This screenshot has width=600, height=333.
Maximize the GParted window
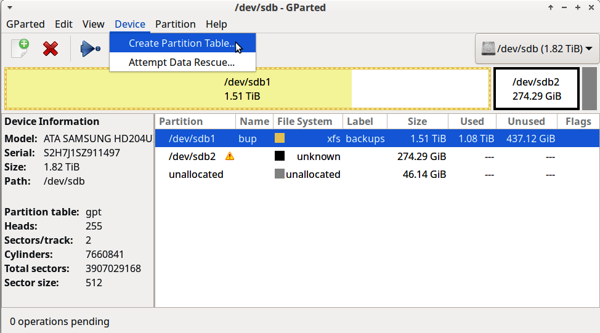[x=578, y=7]
